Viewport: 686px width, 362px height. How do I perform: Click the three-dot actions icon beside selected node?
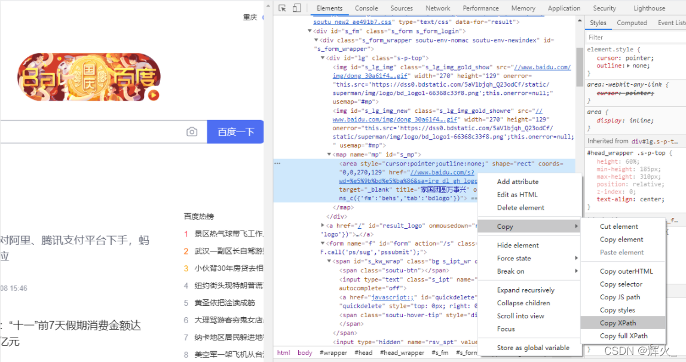coord(277,164)
